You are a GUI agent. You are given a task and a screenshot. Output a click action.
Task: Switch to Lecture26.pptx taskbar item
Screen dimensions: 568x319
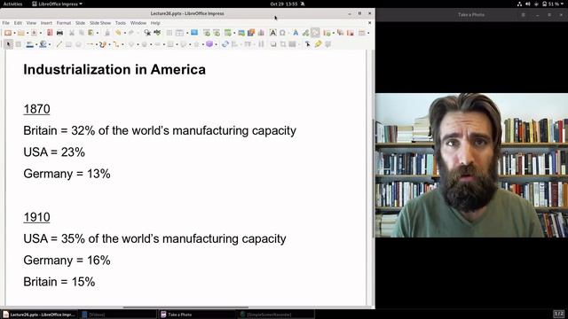point(39,315)
